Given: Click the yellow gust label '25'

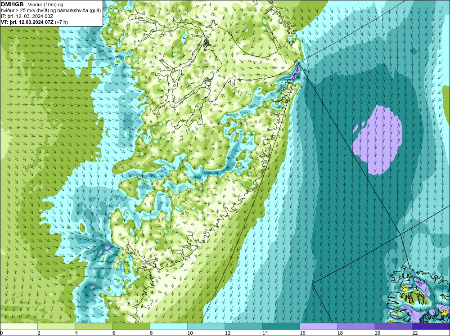Looking at the screenshot, I should click(405, 288).
